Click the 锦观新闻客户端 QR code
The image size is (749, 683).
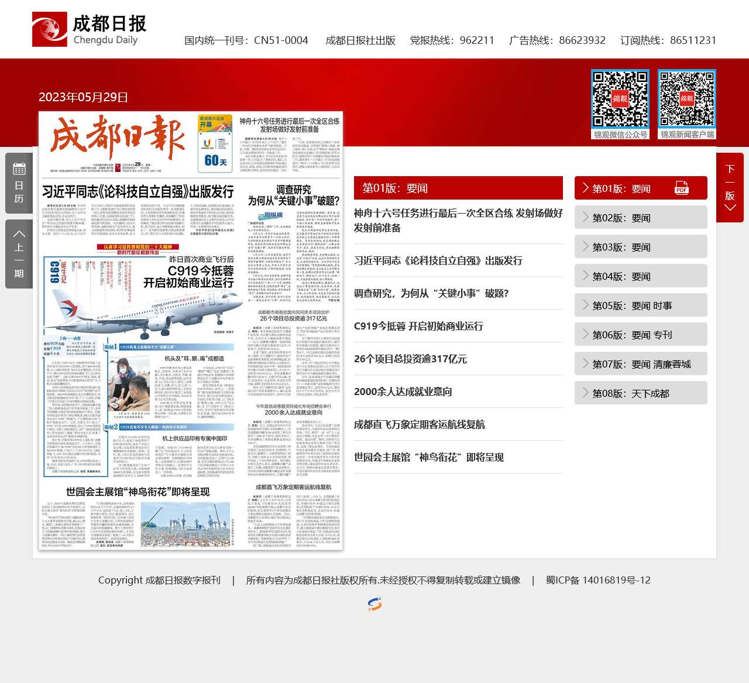tap(687, 99)
